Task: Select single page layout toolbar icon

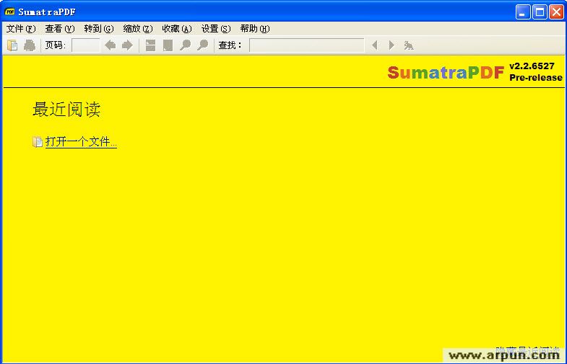Action: [x=168, y=45]
